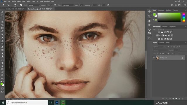Click the Background layer thumbnail
The image size is (187, 105).
click(x=157, y=58)
